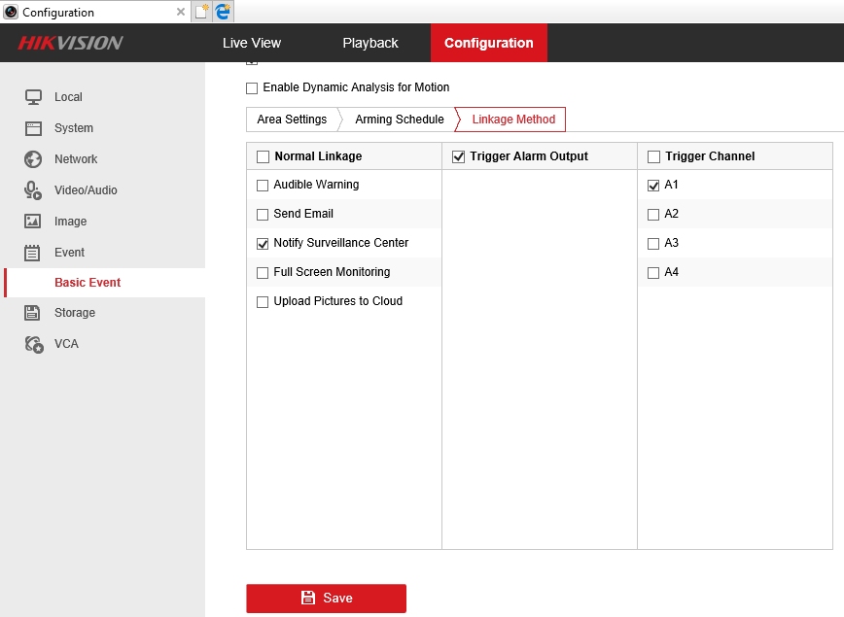Image resolution: width=844 pixels, height=617 pixels.
Task: Open the Area Settings tab
Action: (292, 120)
